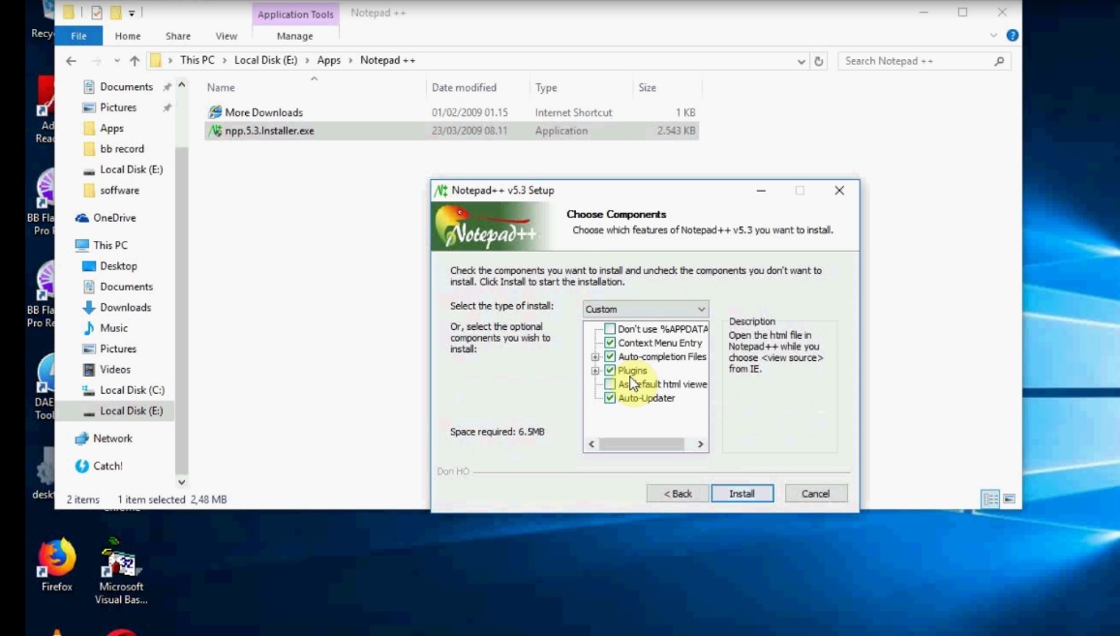Open the install type Custom dropdown

700,308
